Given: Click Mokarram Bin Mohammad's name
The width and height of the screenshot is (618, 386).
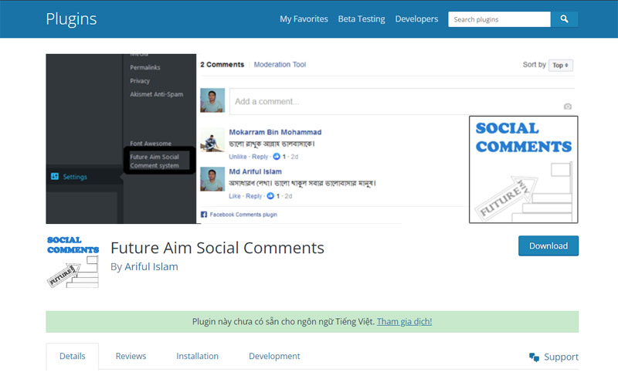Looking at the screenshot, I should pos(275,132).
